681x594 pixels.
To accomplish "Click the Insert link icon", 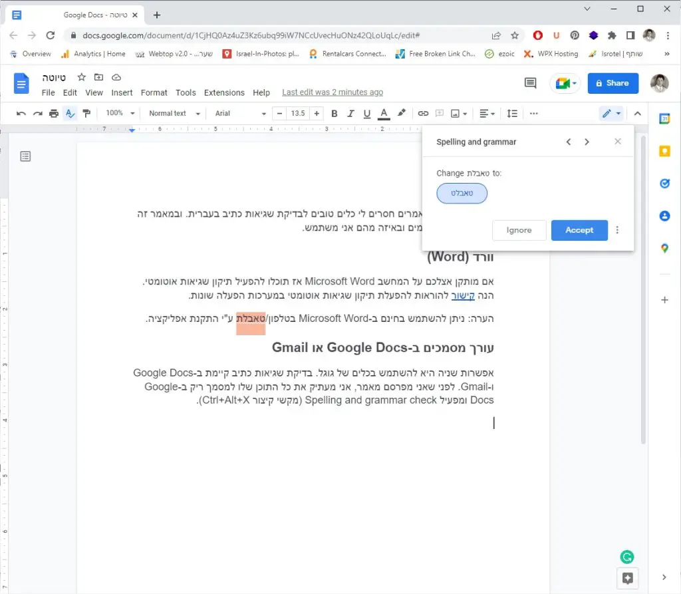I will coord(423,113).
